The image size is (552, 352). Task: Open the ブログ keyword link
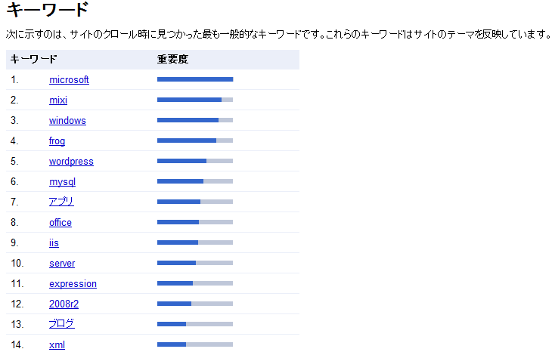click(61, 324)
